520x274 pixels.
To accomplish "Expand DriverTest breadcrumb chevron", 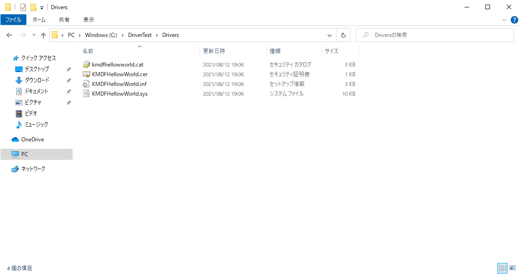I will [x=157, y=35].
